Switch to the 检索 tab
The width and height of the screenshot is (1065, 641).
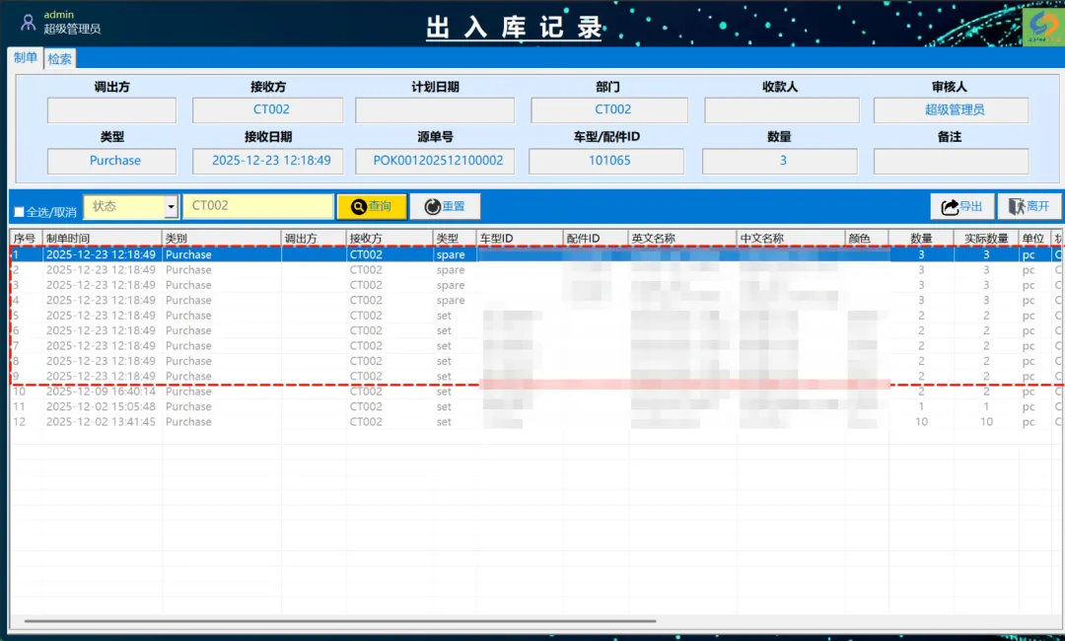tap(60, 59)
